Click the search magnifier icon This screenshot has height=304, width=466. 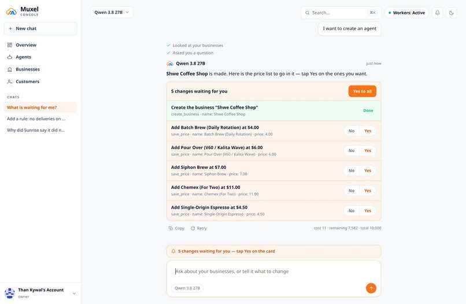308,13
